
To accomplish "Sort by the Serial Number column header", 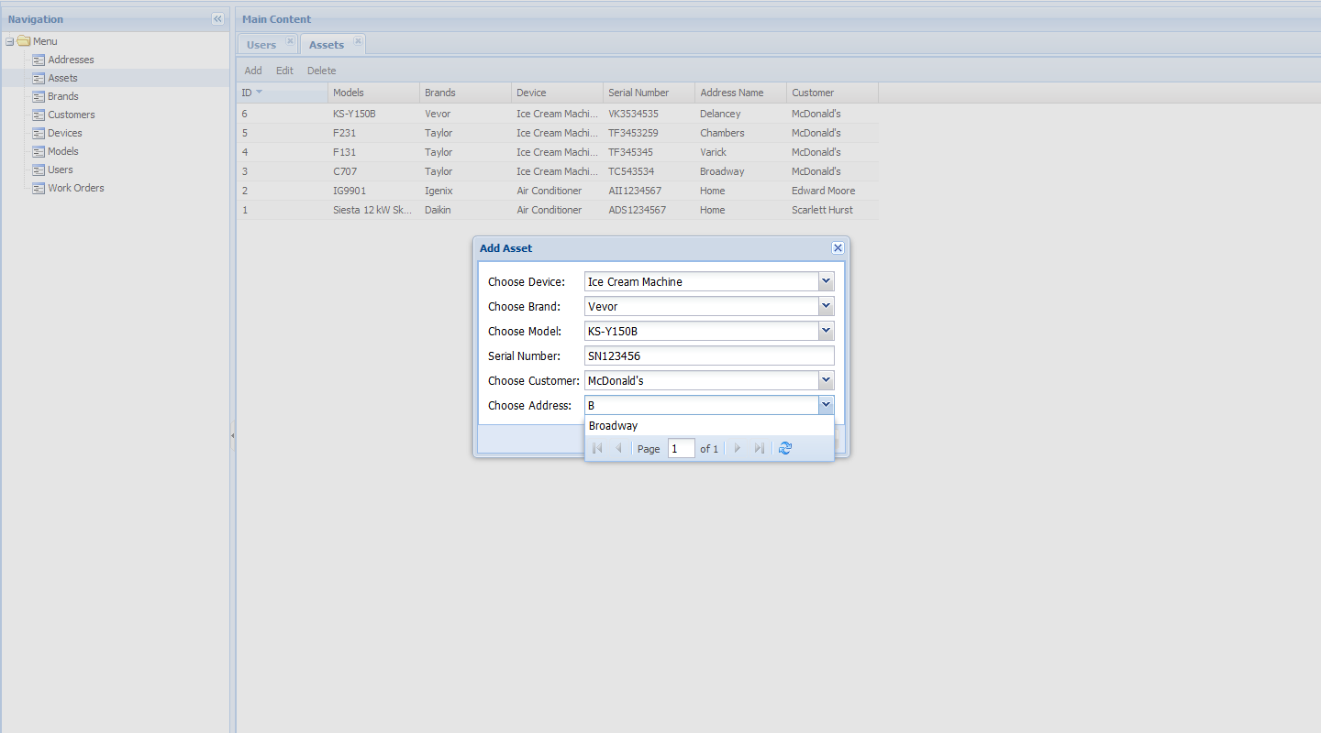I will click(638, 93).
